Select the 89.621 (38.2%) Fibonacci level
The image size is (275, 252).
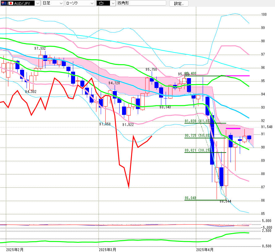point(197,150)
